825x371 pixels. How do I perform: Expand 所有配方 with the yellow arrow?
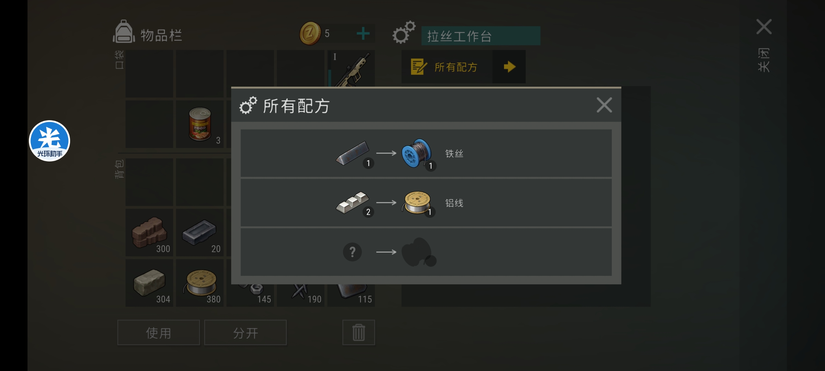[509, 67]
